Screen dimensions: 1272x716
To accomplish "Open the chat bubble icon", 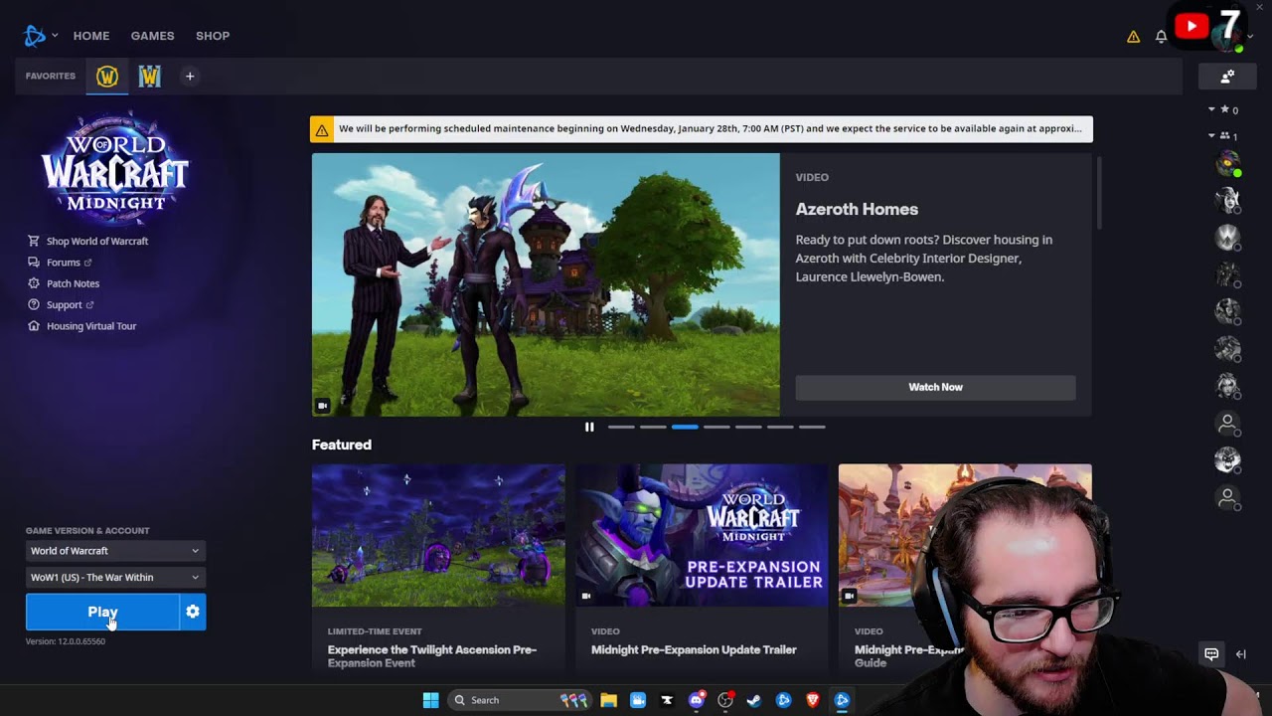I will tap(1211, 654).
